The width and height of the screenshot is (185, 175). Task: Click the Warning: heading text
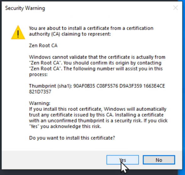click(x=40, y=103)
